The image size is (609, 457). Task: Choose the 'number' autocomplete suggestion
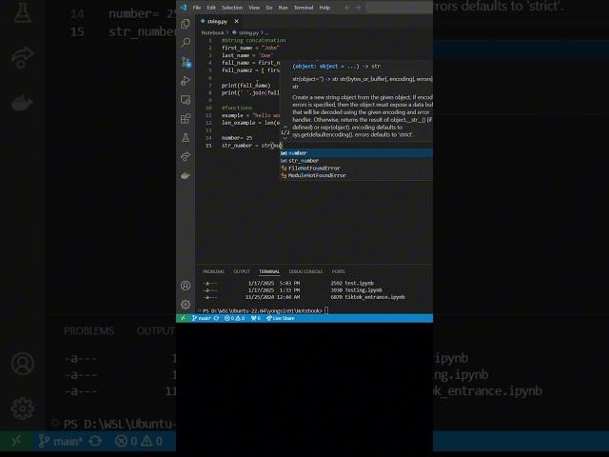coord(356,153)
